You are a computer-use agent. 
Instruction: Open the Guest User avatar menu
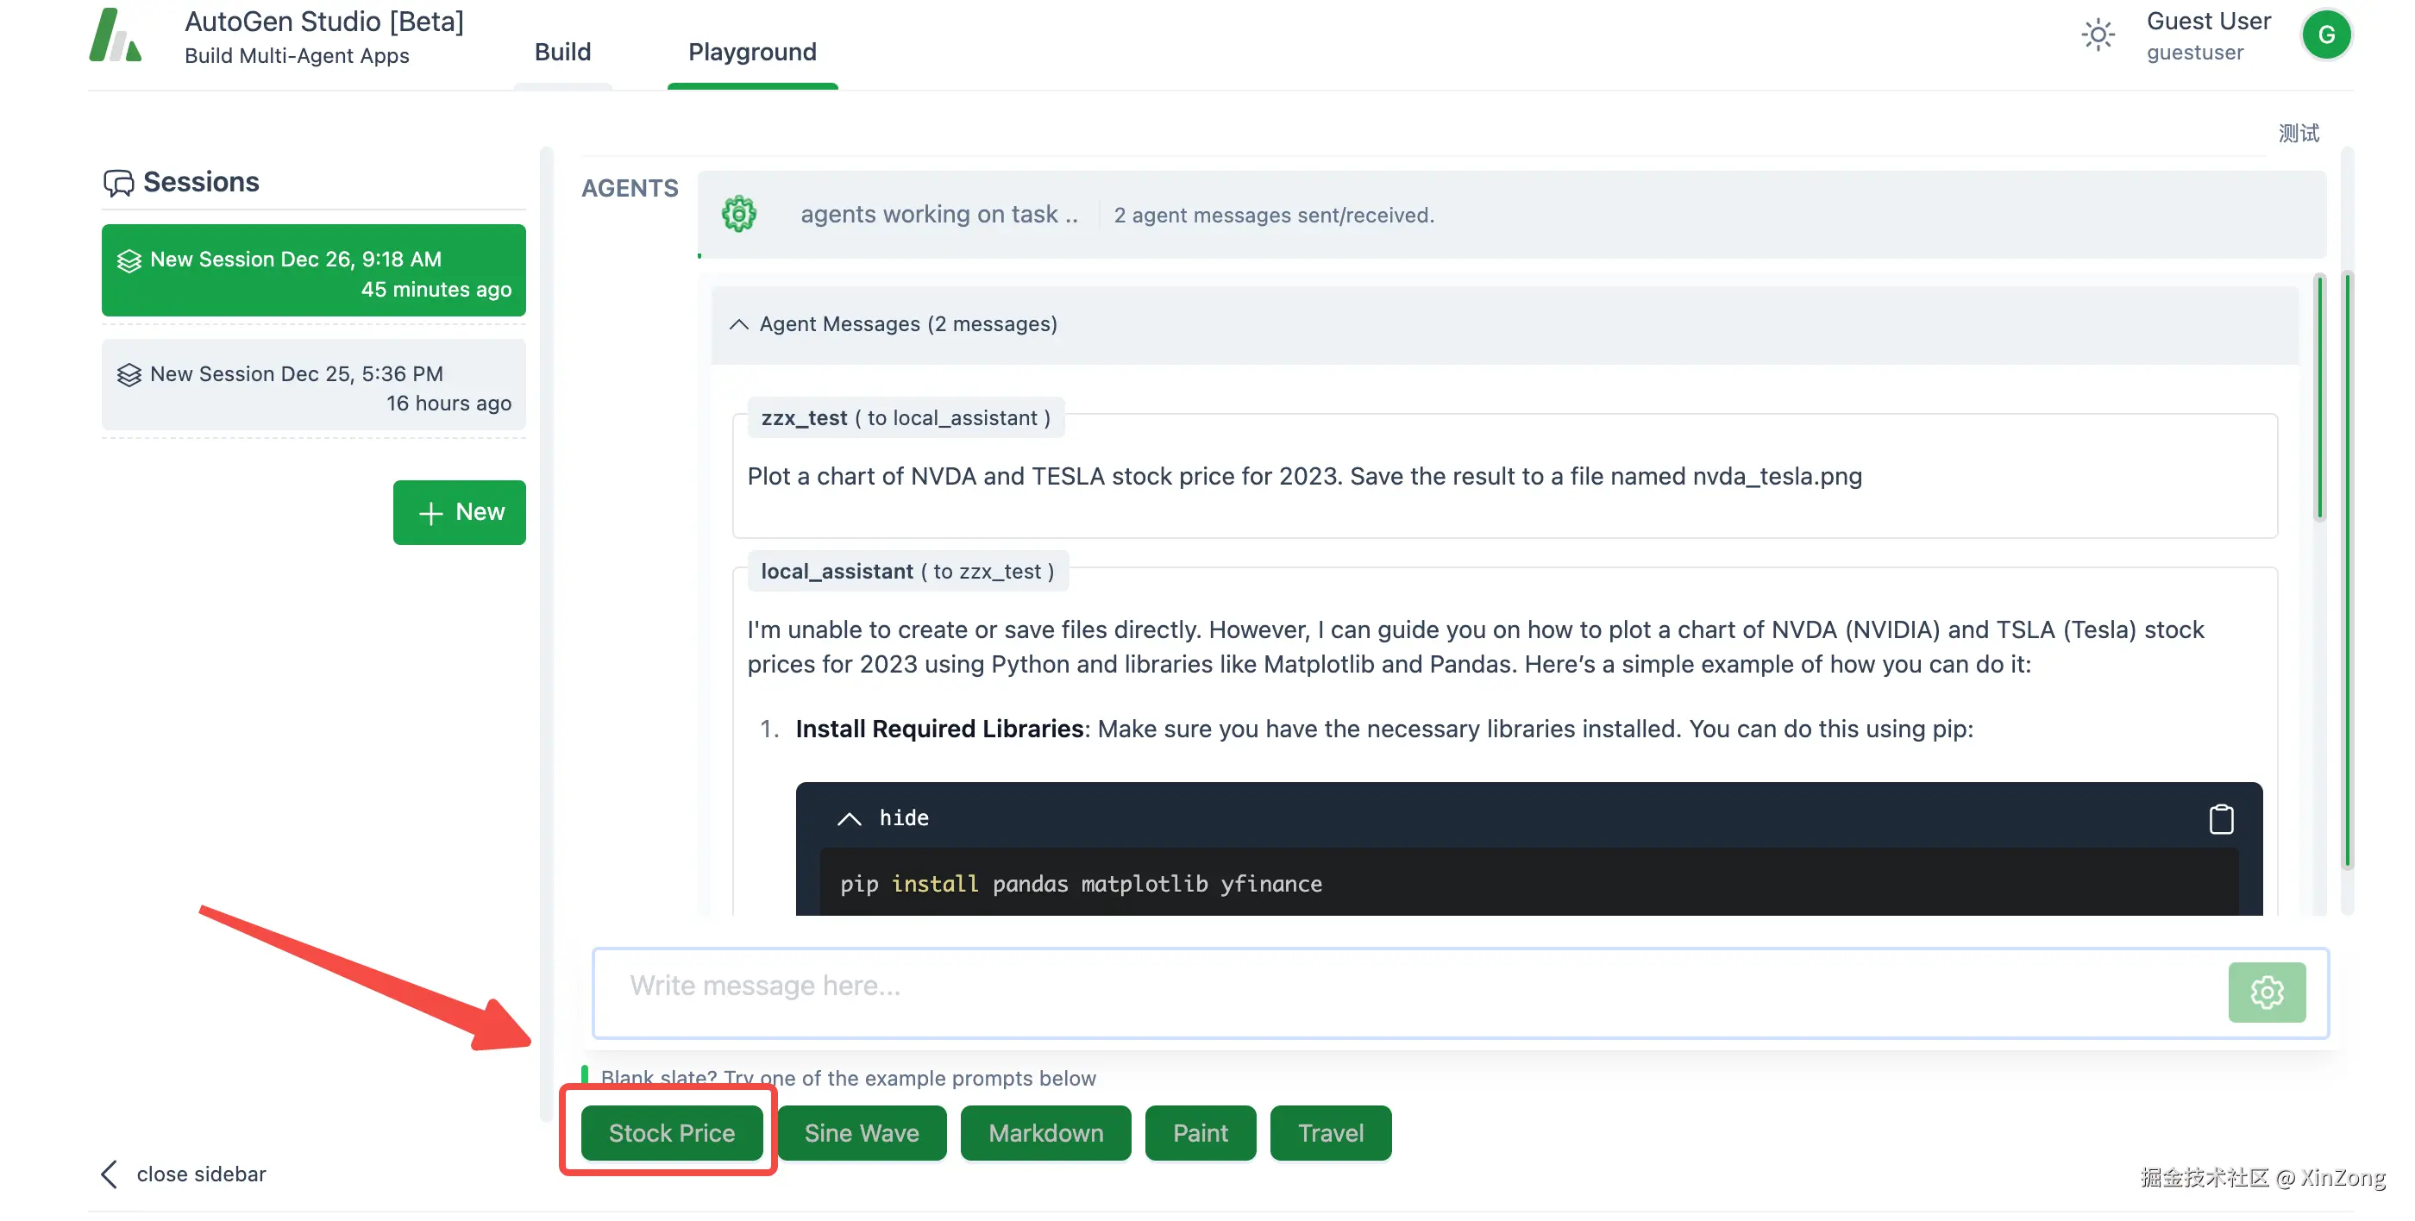[2325, 35]
